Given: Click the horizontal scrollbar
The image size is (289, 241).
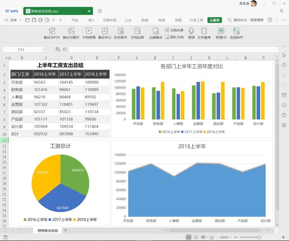Looking at the screenshot, I should (x=214, y=230).
